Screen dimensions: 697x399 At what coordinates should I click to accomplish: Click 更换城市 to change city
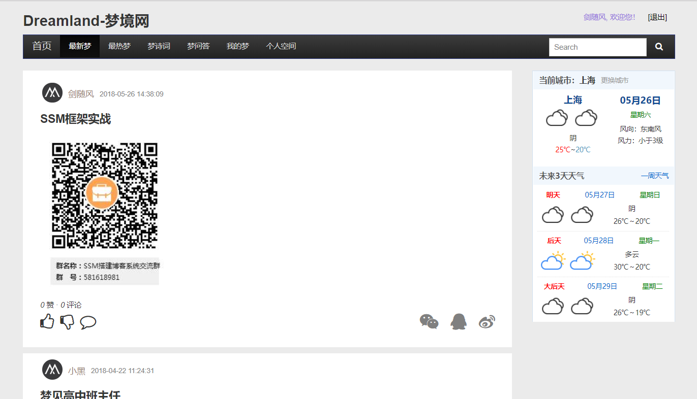615,80
